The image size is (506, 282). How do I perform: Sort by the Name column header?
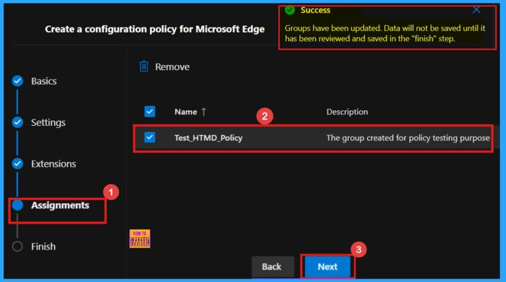click(x=186, y=112)
